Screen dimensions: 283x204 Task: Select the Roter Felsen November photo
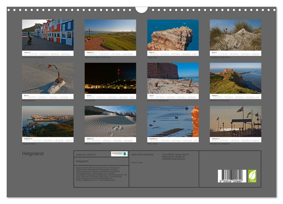pyautogui.click(x=173, y=121)
